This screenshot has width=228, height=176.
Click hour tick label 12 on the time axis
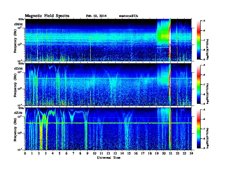[108, 153]
